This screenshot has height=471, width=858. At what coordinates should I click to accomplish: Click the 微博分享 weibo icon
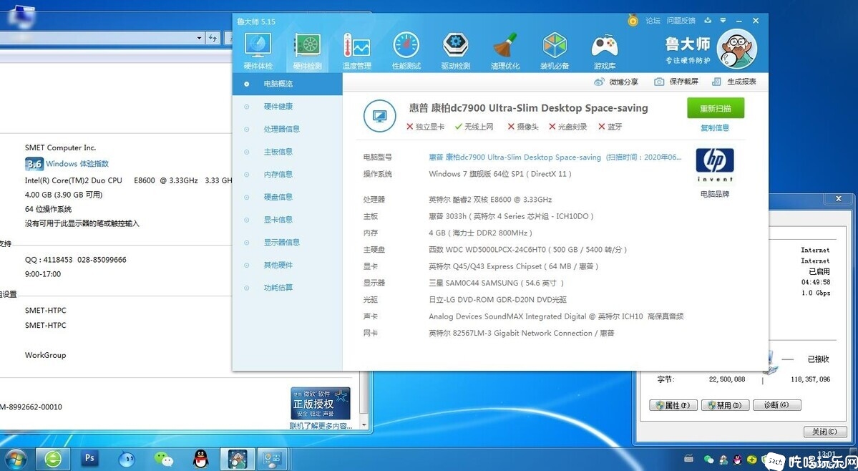599,82
